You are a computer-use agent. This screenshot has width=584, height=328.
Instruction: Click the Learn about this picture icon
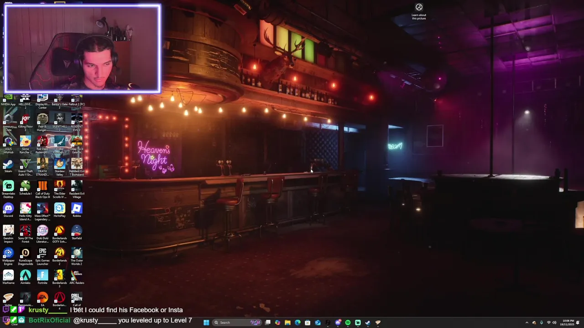click(x=419, y=11)
